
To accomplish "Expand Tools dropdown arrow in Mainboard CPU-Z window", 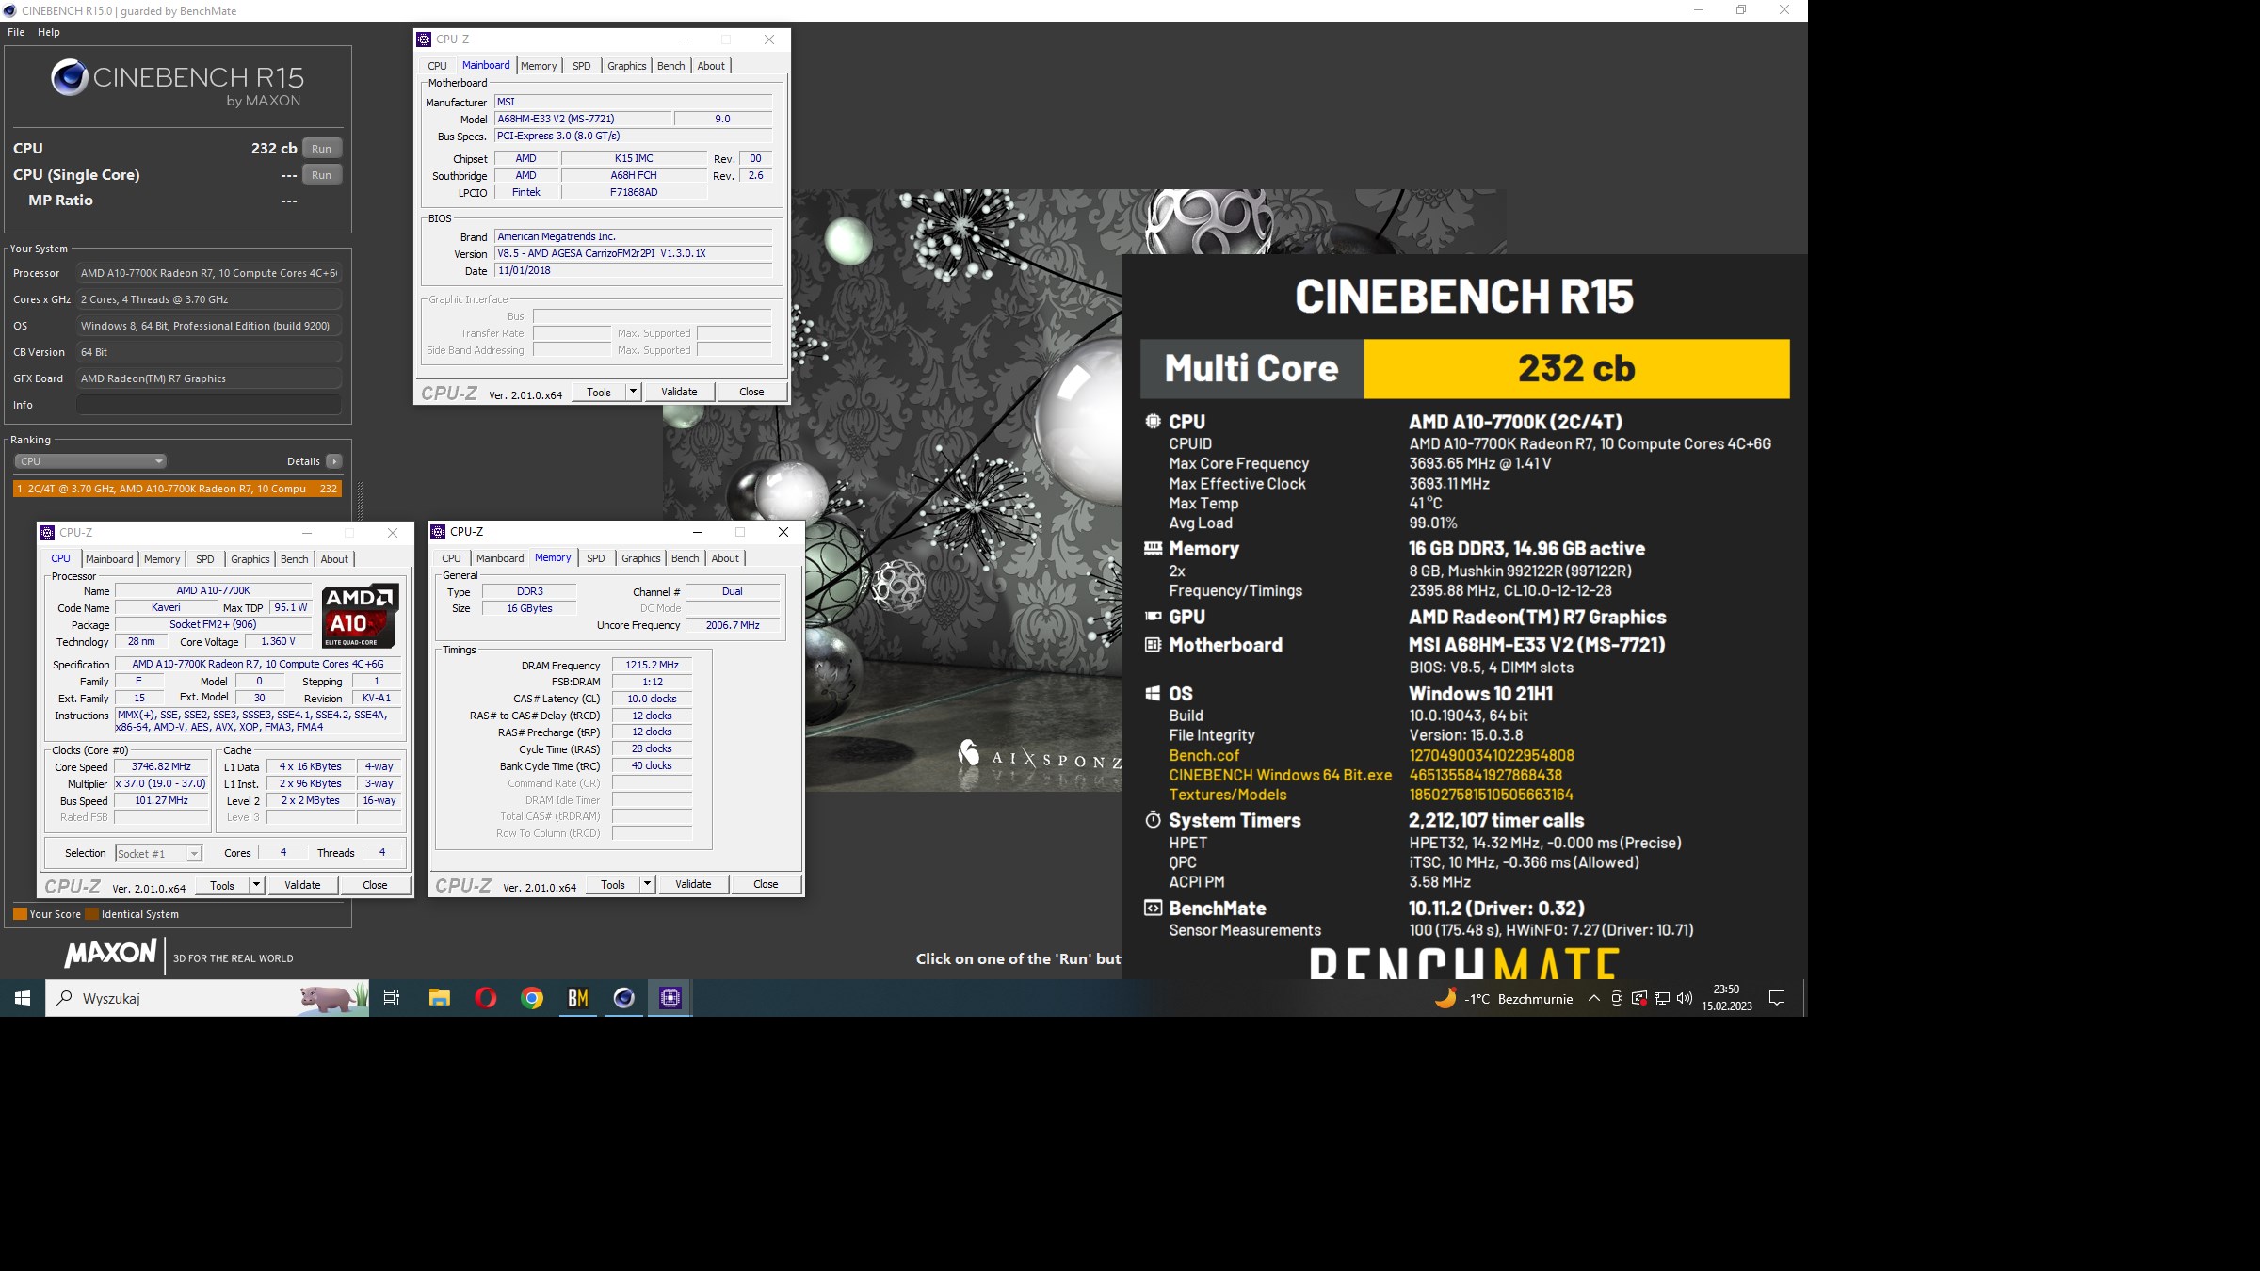I will coord(633,393).
